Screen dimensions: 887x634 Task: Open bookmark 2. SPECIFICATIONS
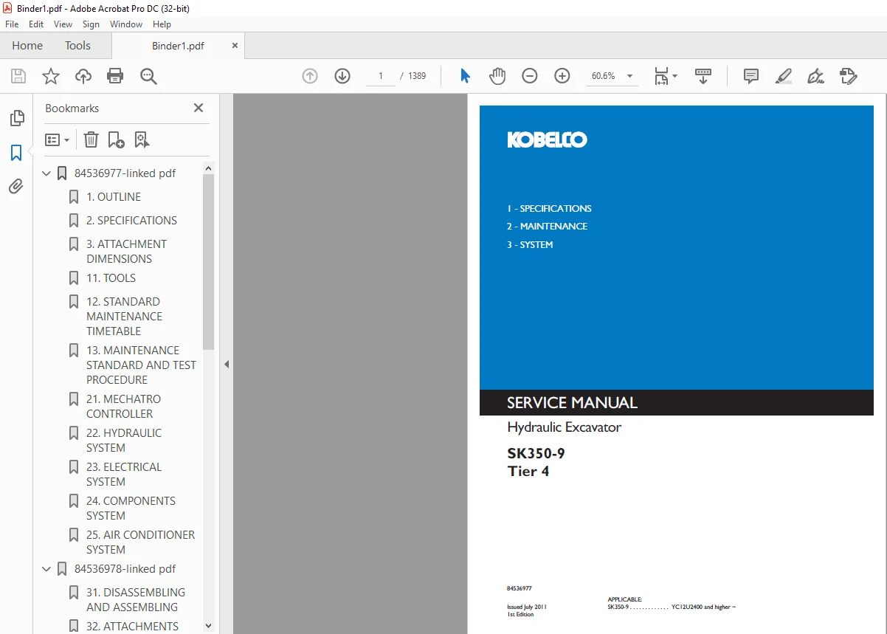click(x=131, y=221)
